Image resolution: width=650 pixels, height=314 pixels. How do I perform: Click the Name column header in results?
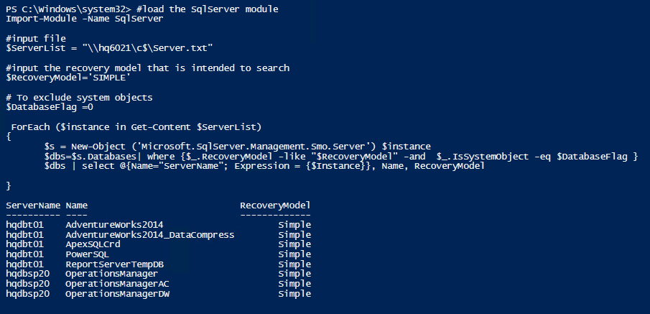[77, 206]
